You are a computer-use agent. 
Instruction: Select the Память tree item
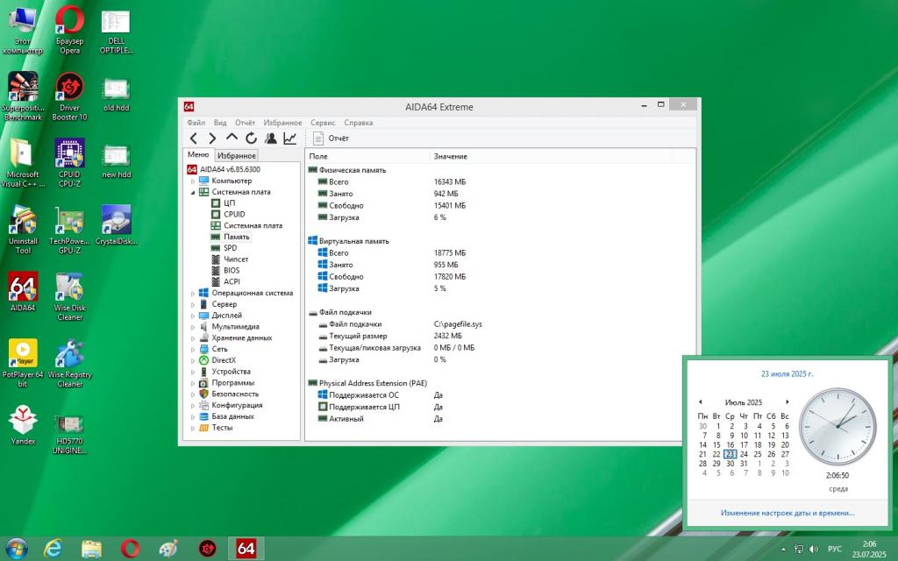pos(237,237)
